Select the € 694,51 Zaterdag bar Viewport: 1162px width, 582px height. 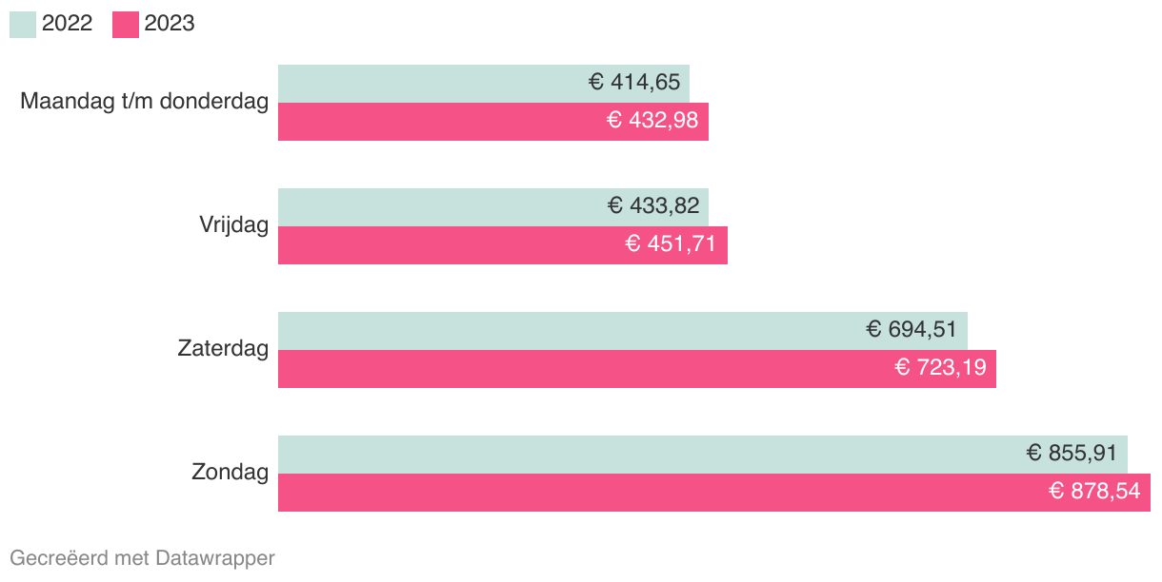tap(623, 331)
